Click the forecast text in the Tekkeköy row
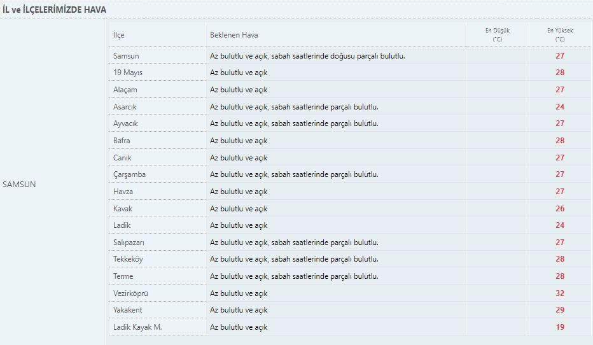 click(294, 259)
